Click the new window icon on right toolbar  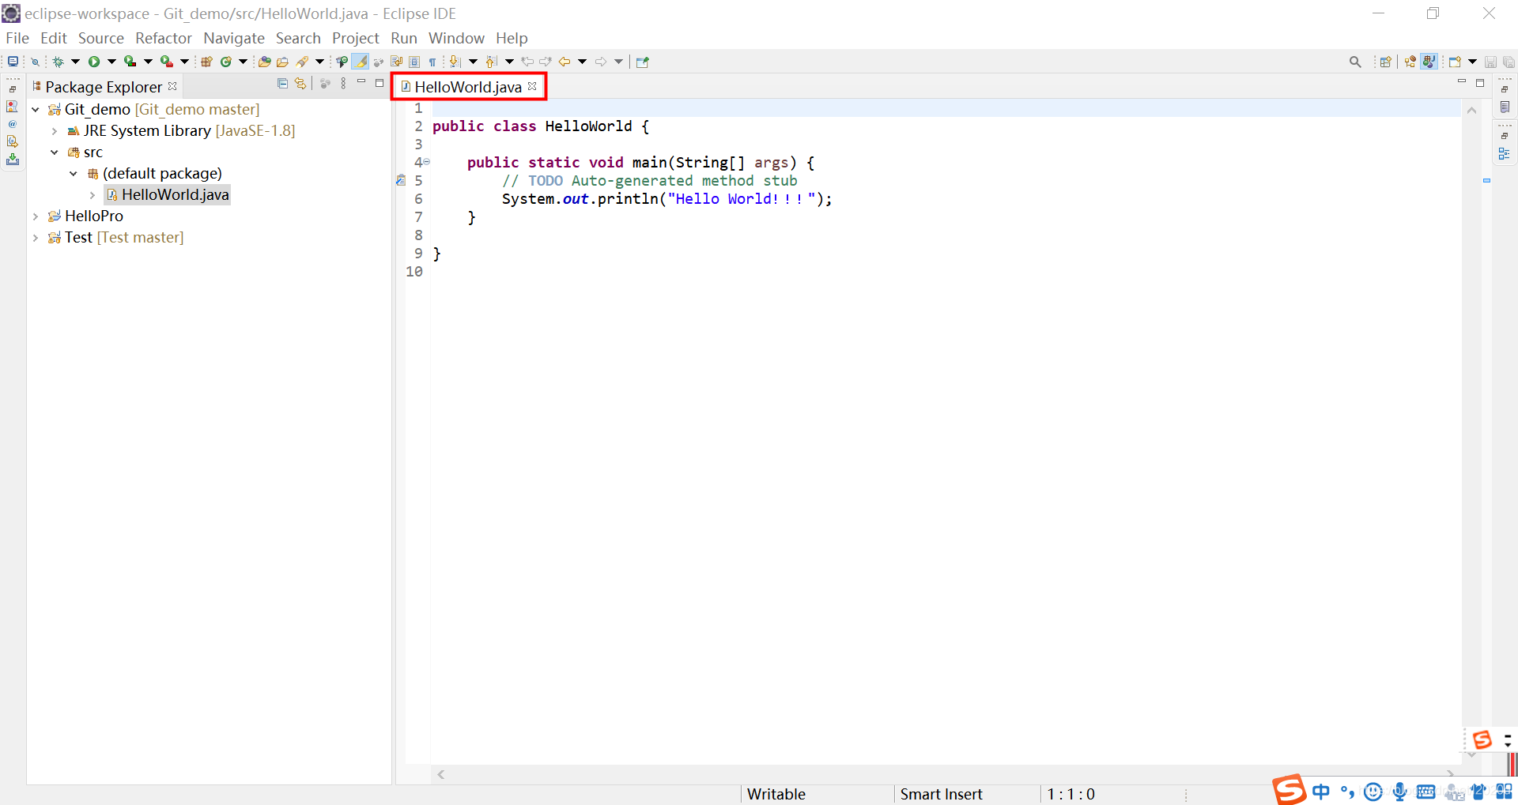pyautogui.click(x=1455, y=62)
